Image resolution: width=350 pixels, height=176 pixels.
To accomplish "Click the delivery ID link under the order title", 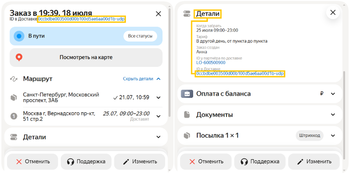I will [81, 19].
